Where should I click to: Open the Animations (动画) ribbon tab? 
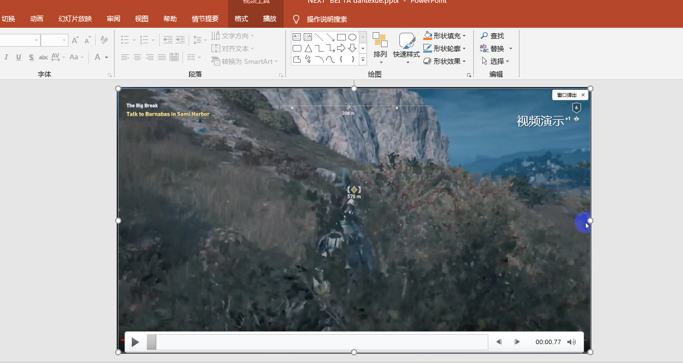pyautogui.click(x=37, y=19)
